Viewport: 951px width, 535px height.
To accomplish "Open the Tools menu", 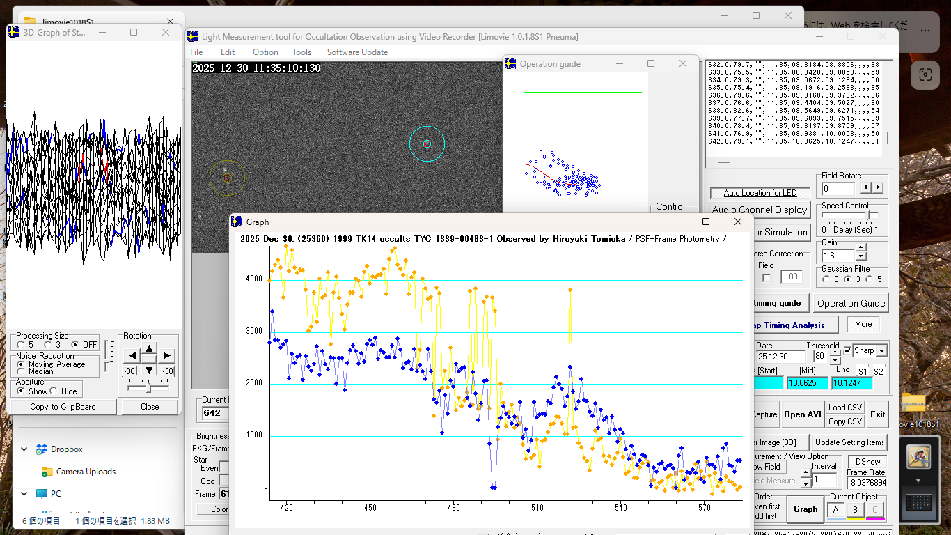I will tap(301, 52).
